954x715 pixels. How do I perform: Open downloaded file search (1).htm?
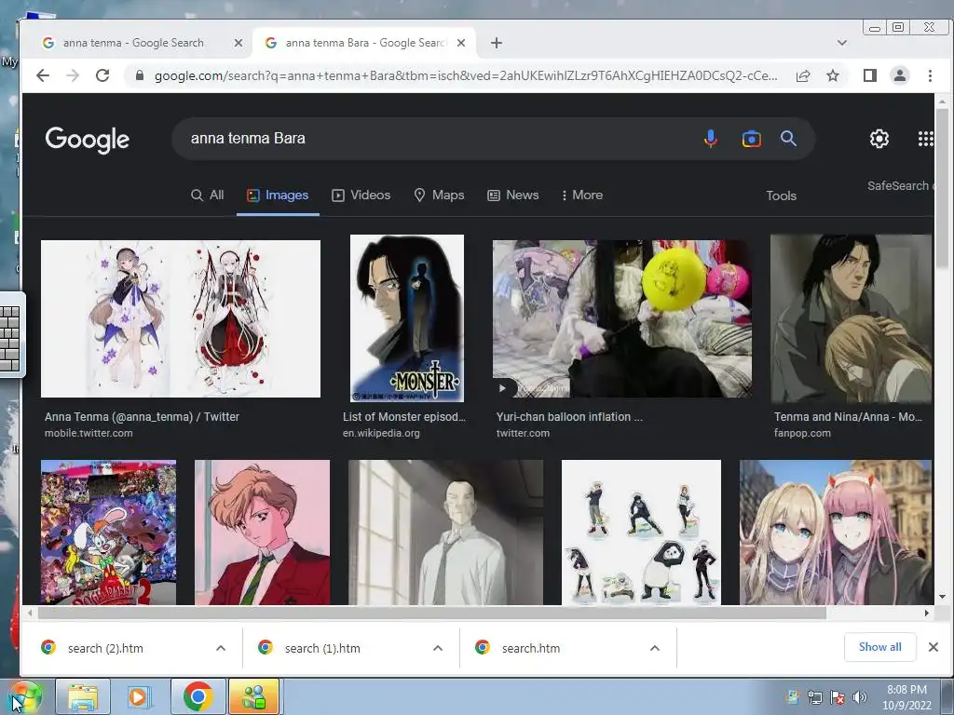point(322,648)
